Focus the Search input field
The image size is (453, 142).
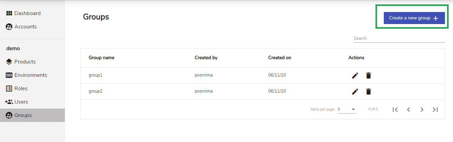[399, 38]
